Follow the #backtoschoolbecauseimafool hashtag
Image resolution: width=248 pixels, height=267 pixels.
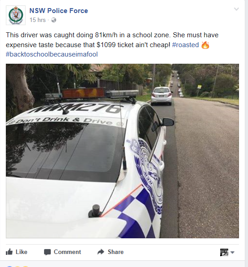click(52, 54)
